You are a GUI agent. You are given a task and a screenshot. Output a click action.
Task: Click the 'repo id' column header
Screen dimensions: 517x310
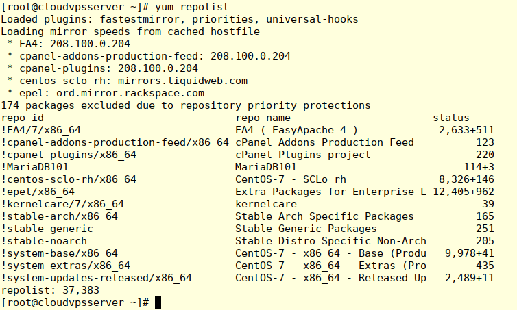pyautogui.click(x=23, y=118)
